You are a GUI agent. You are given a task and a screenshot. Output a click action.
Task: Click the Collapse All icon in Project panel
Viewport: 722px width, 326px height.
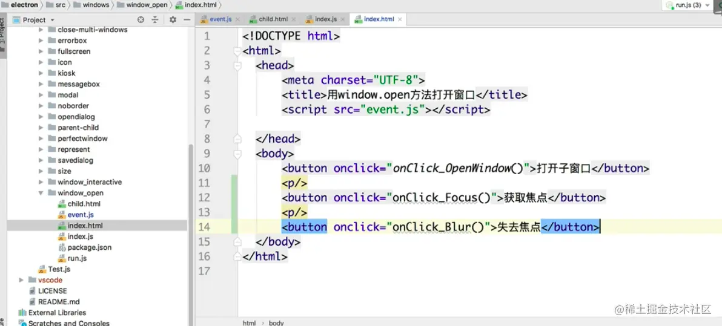[x=155, y=20]
